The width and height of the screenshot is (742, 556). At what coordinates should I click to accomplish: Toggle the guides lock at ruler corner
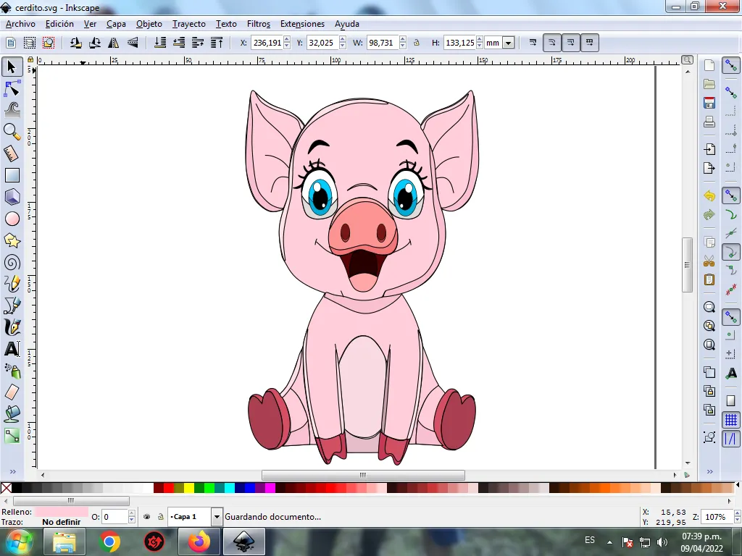coord(30,59)
